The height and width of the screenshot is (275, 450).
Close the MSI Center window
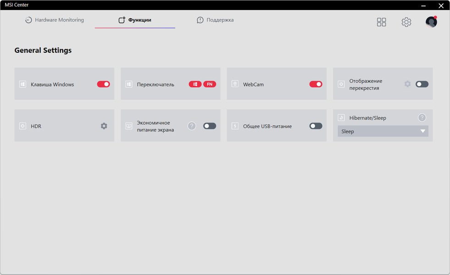click(441, 5)
